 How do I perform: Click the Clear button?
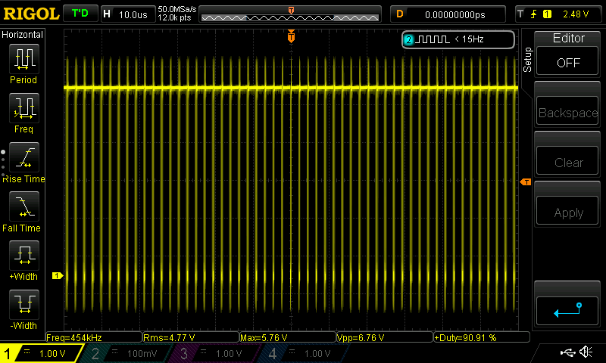click(x=567, y=162)
